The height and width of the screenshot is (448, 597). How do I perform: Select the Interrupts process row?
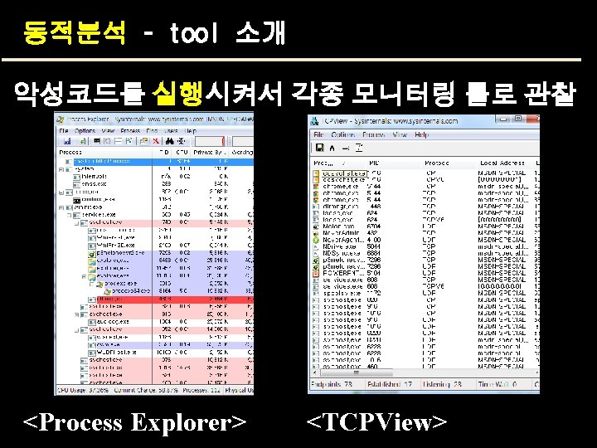[155, 177]
